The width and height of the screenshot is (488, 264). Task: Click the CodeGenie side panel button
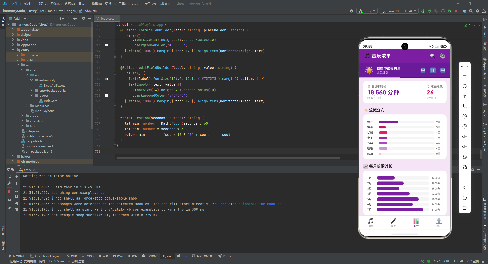[x=485, y=28]
